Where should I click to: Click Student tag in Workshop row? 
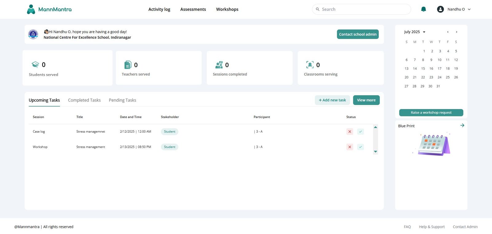point(169,147)
